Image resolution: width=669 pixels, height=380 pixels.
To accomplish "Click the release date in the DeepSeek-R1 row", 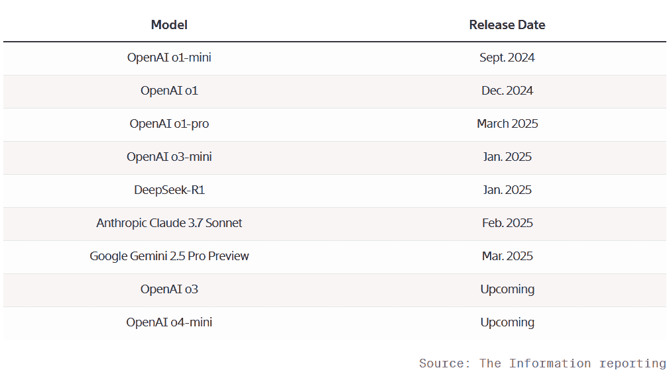I will [507, 190].
